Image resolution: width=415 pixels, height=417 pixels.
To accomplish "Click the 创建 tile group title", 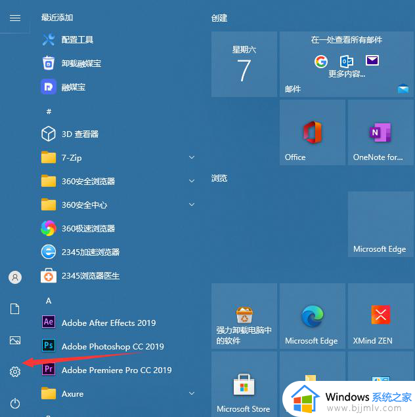I will click(219, 18).
